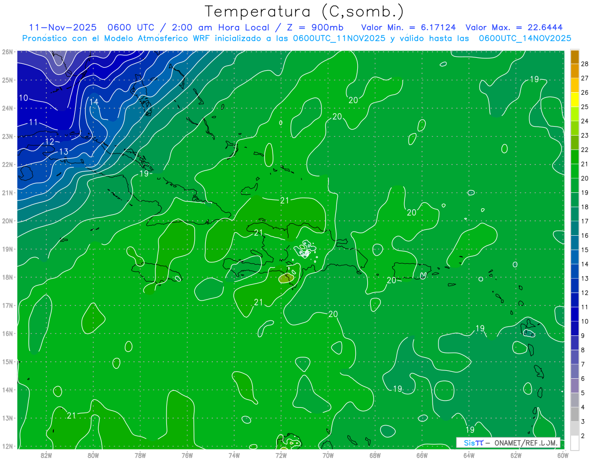Pick the legend swatch labeled 19

(575, 185)
